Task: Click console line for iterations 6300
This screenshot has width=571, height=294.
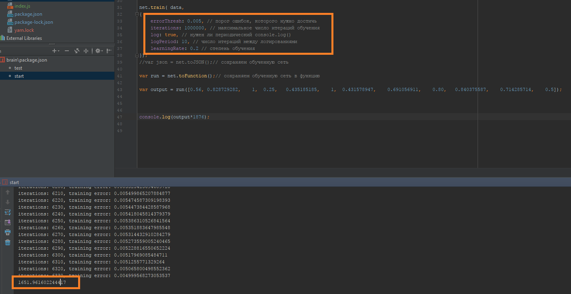Action: tap(92, 255)
